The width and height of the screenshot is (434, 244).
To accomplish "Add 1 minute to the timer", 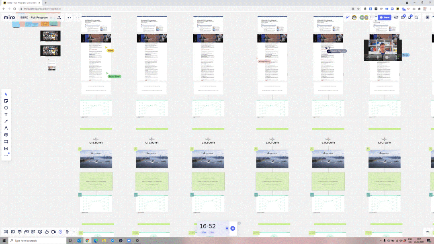I will pos(204,232).
